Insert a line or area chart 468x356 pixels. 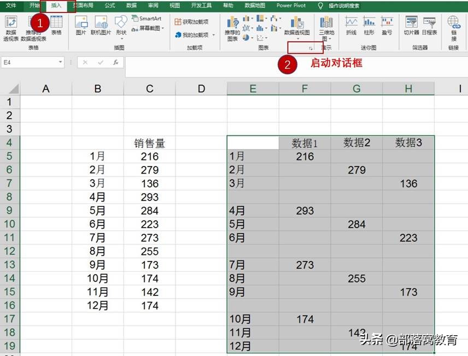(247, 28)
